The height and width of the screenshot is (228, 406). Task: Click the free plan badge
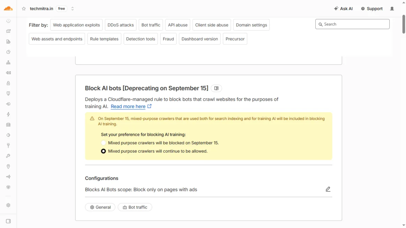[62, 9]
